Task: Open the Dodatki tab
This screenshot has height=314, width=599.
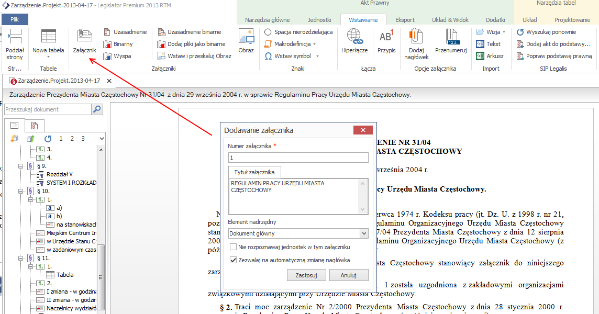Action: coord(495,20)
